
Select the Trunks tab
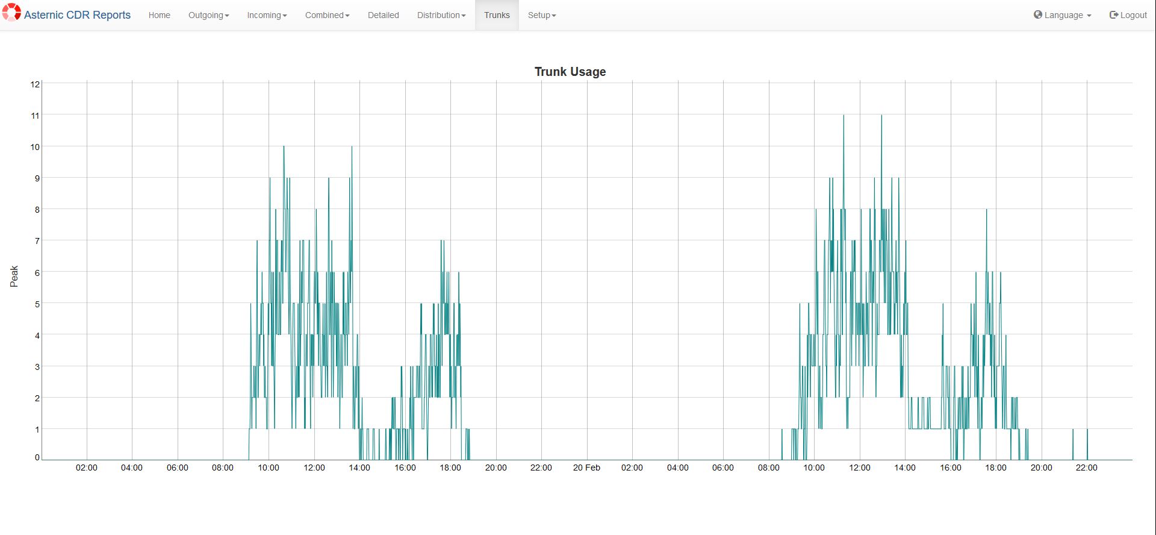[x=497, y=15]
